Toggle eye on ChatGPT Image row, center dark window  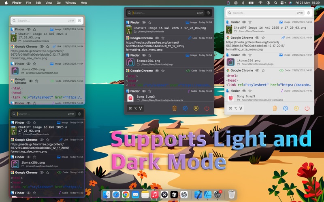coord(144,23)
